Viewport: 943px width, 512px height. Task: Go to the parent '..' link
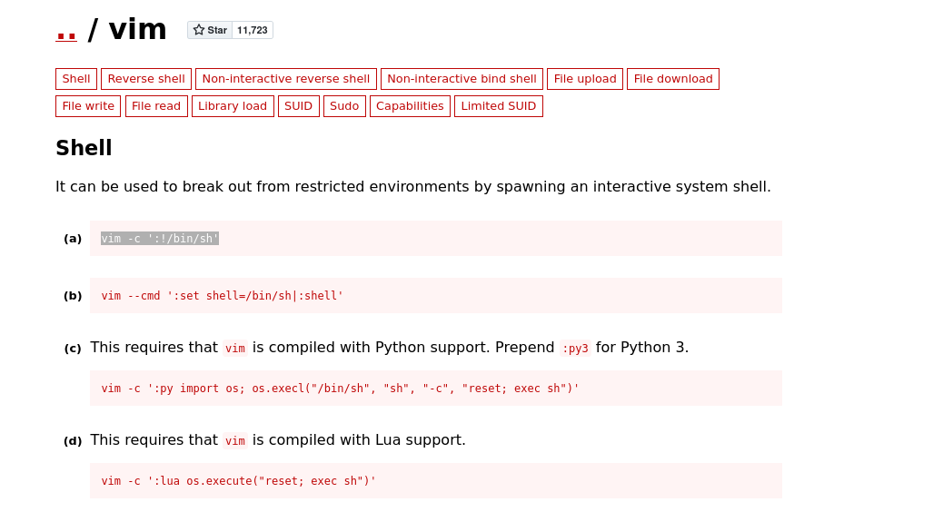click(66, 30)
